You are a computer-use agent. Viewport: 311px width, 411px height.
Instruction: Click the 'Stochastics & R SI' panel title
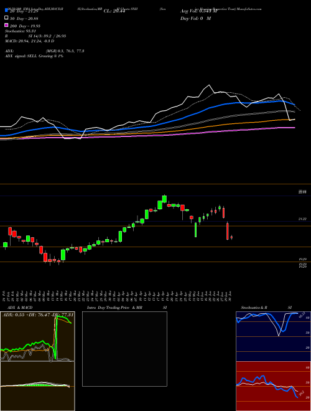266,308
